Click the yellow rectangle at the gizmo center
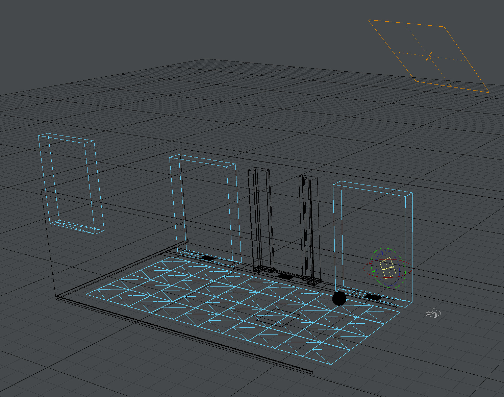504x397 pixels. pos(387,268)
